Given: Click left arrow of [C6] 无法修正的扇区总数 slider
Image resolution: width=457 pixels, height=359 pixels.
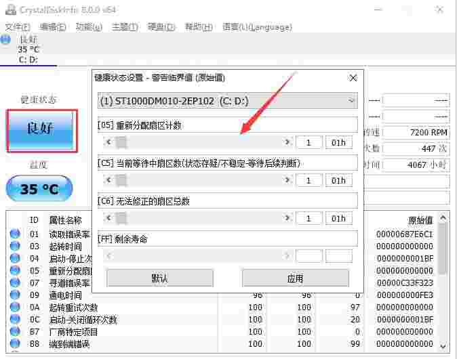Looking at the screenshot, I should point(108,218).
